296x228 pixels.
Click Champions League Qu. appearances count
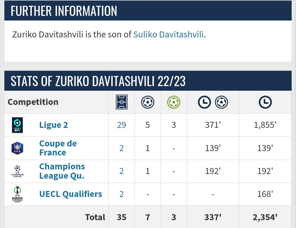[121, 171]
